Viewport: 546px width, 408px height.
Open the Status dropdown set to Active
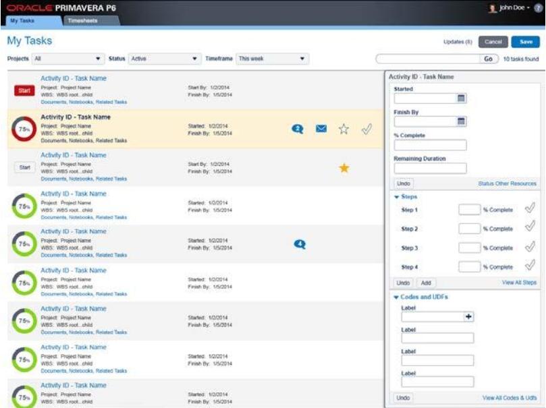[x=164, y=59]
